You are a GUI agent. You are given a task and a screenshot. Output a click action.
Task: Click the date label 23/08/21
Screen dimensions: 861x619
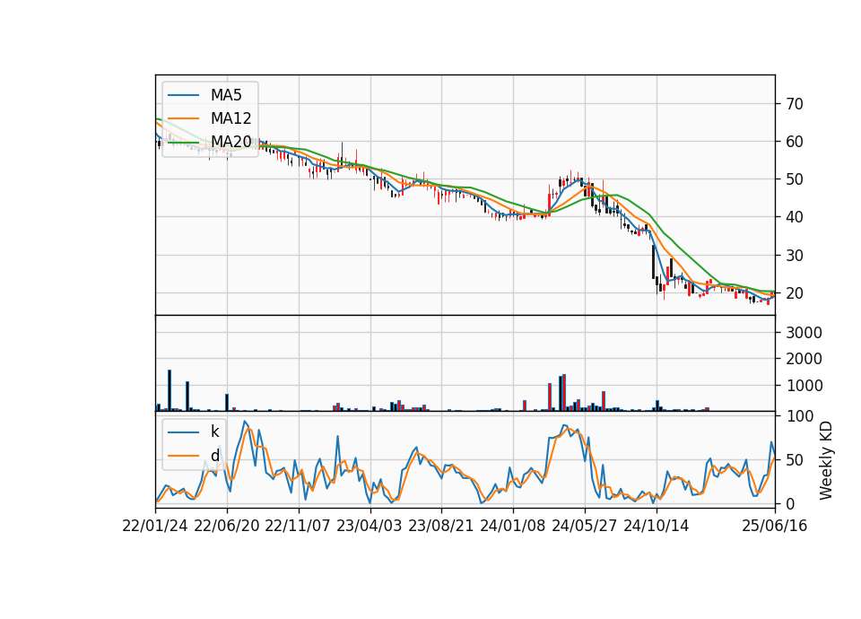[x=441, y=526]
